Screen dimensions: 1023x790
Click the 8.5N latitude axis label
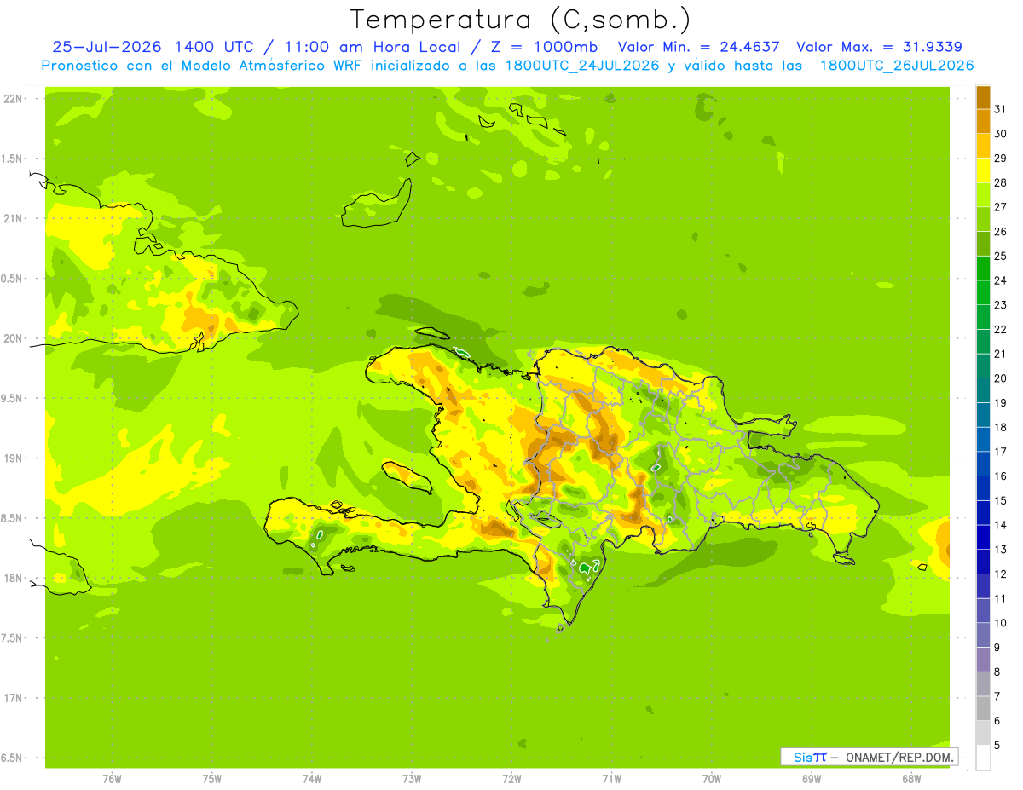(13, 518)
